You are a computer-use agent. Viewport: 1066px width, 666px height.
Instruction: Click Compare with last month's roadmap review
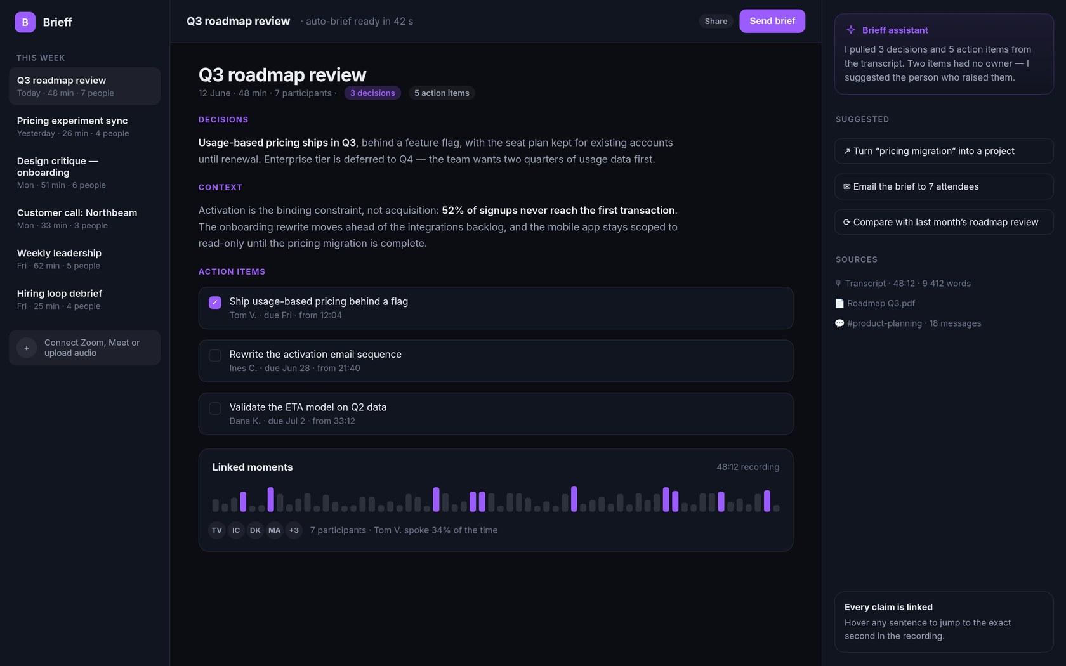point(944,222)
